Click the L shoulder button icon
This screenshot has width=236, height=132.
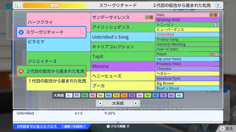click(x=18, y=6)
